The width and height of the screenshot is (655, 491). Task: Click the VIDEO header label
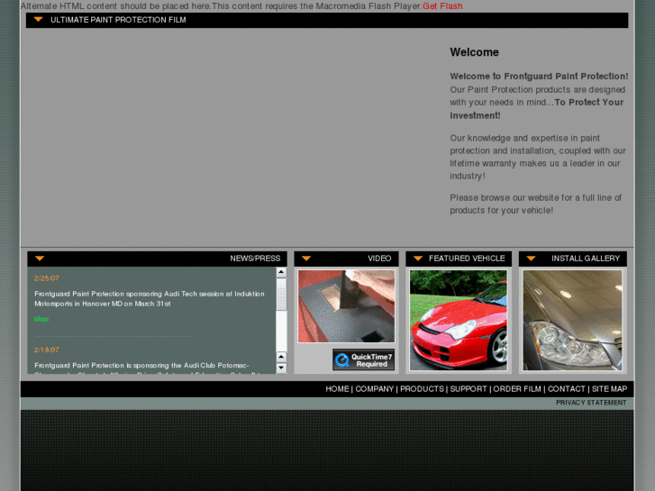point(379,259)
